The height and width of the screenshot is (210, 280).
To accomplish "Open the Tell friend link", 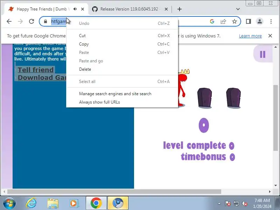I will (x=36, y=70).
